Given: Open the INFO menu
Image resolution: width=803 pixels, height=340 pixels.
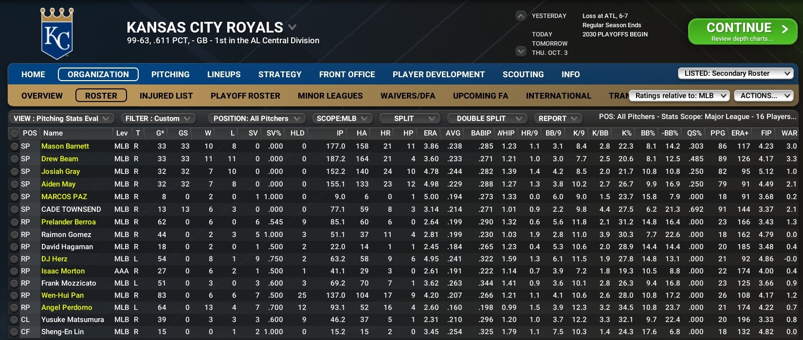Looking at the screenshot, I should 570,74.
